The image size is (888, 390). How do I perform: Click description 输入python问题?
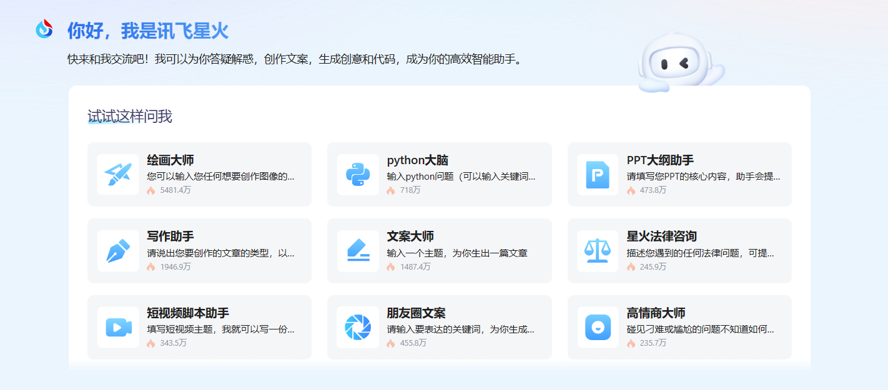pos(461,177)
